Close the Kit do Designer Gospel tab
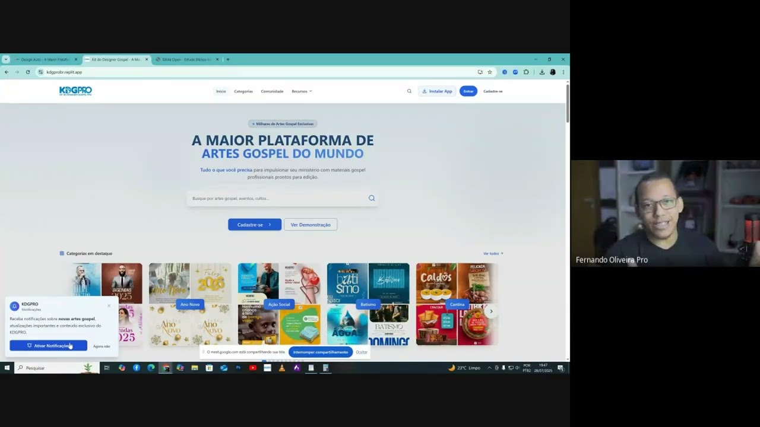This screenshot has height=427, width=760. 146,59
